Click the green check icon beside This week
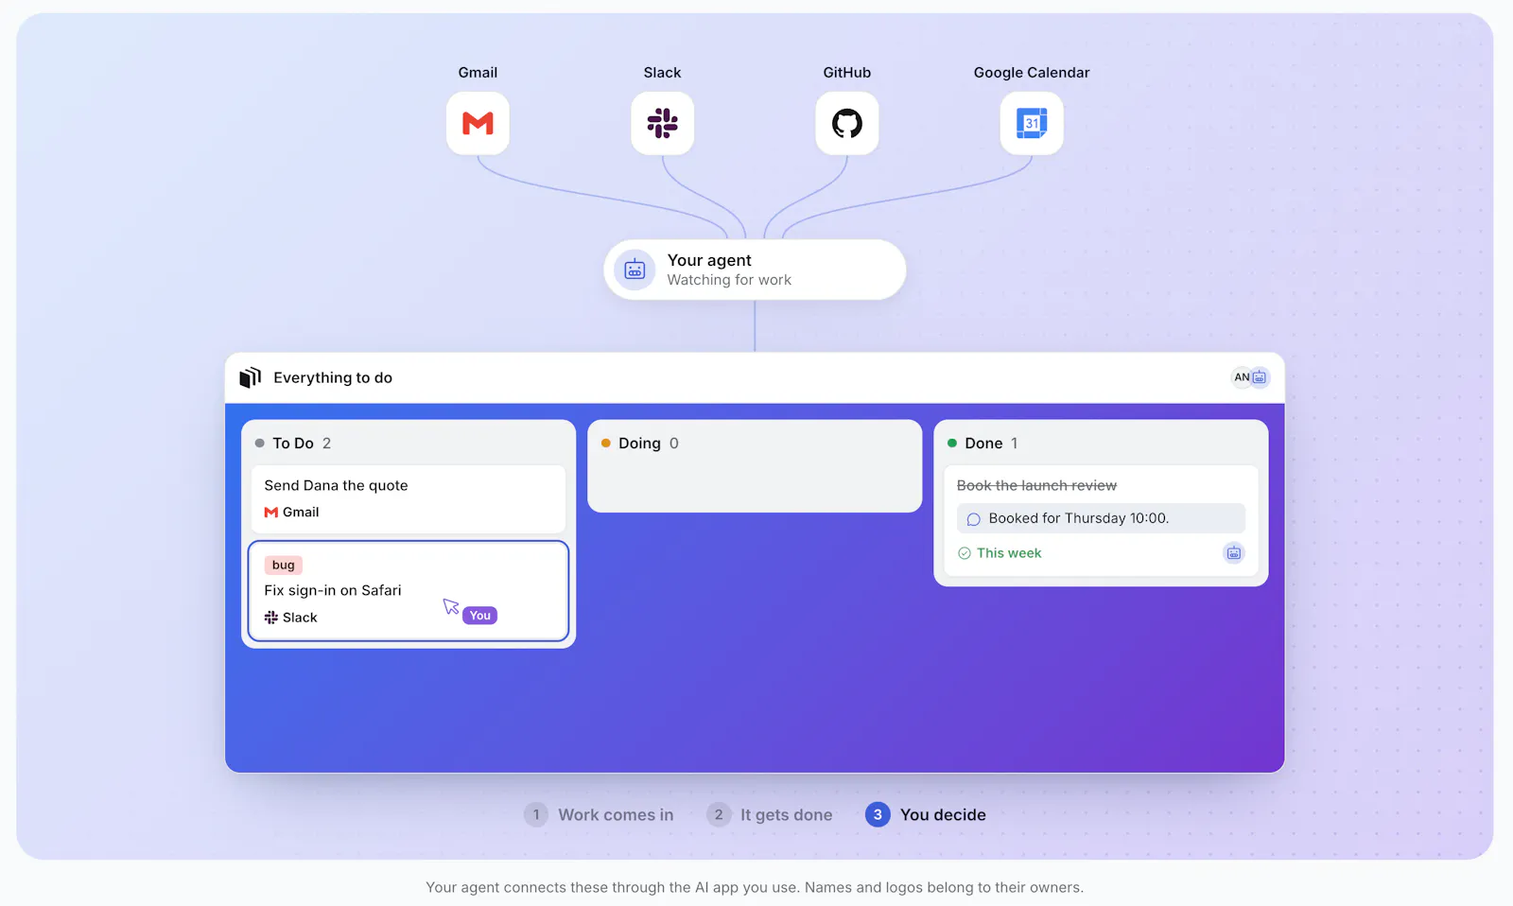Viewport: 1513px width, 906px height. [965, 553]
